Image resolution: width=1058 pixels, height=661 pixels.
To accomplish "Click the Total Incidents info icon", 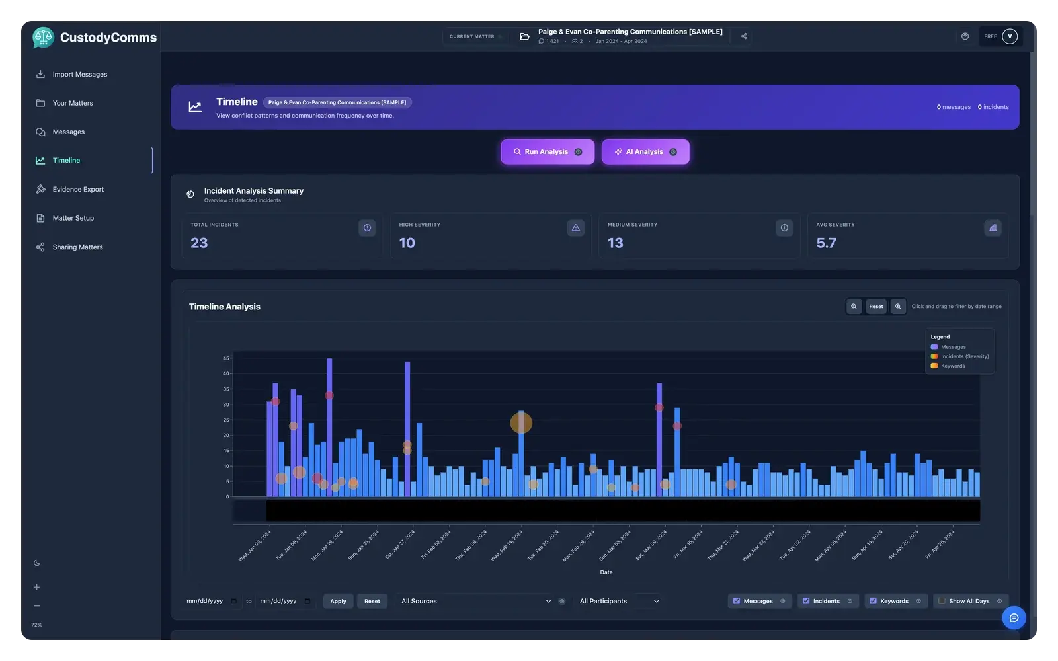I will 367,228.
